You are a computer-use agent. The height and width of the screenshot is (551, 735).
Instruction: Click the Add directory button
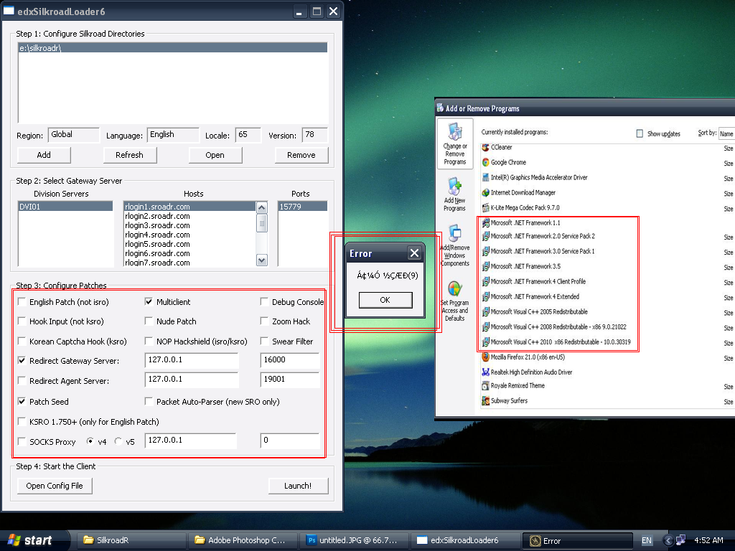(44, 155)
